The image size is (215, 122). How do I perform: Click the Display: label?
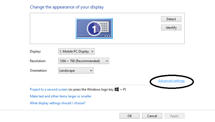(35, 51)
